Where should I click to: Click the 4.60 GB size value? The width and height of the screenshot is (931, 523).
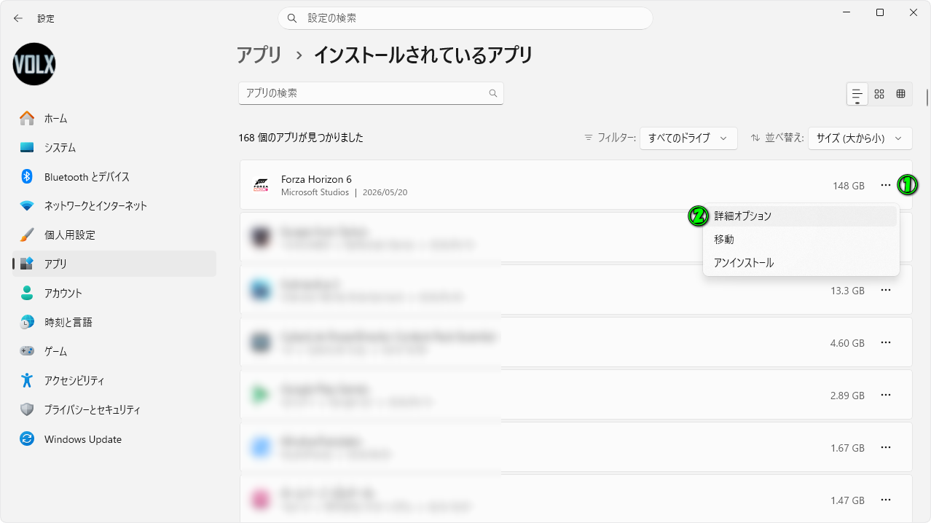(x=847, y=343)
